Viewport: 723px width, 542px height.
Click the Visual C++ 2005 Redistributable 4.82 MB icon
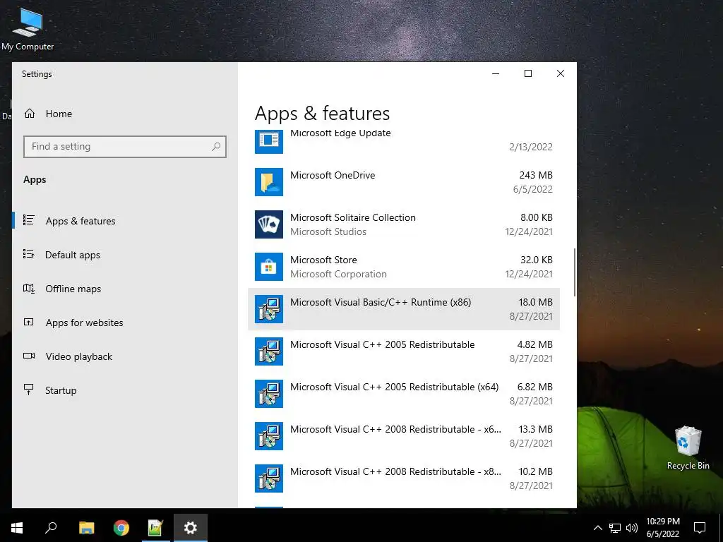pos(269,351)
